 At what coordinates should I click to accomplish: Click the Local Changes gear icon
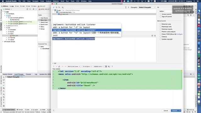pyautogui.click(x=191, y=74)
